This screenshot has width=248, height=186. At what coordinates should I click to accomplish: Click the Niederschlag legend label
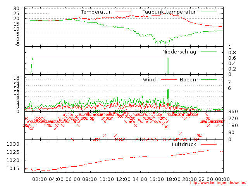click(179, 52)
